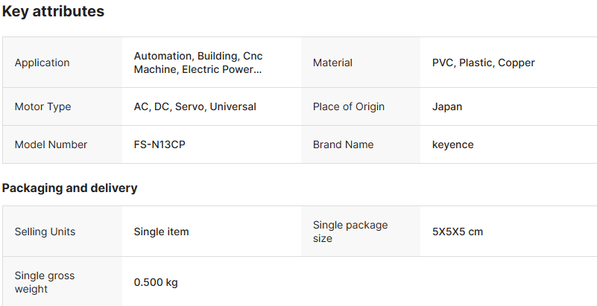Click the 5X5X5 cm package size value
This screenshot has width=597, height=306.
(x=458, y=232)
